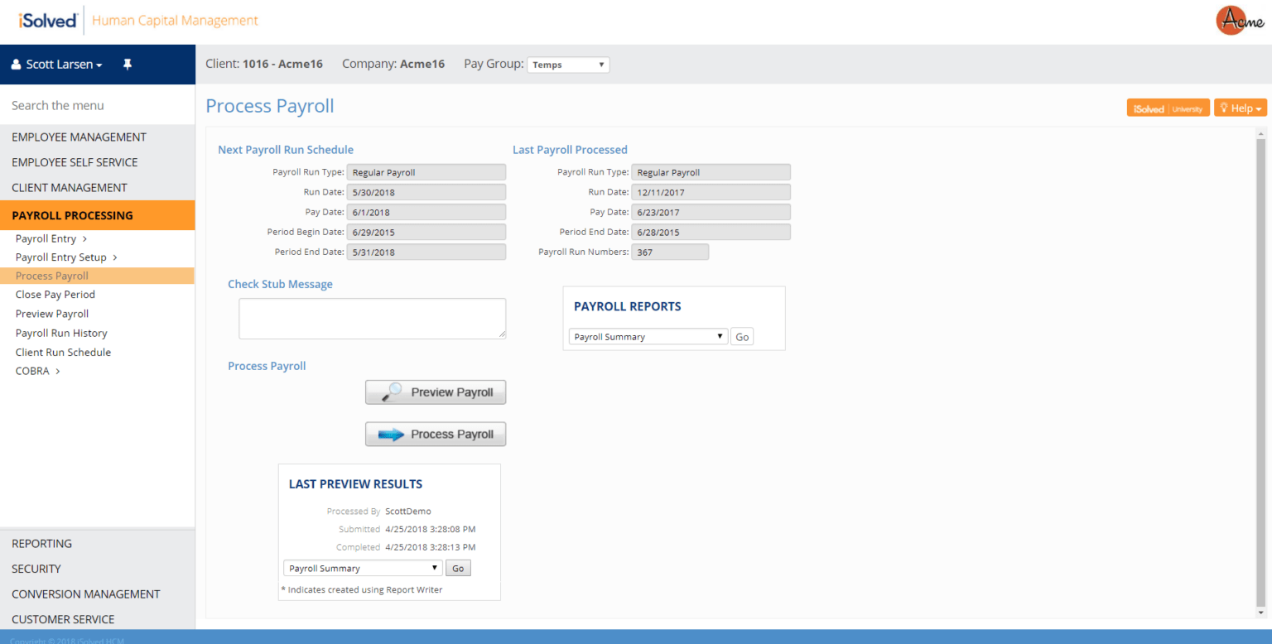This screenshot has height=644, width=1272.
Task: Click Go next to Payroll Reports dropdown
Action: tap(742, 337)
